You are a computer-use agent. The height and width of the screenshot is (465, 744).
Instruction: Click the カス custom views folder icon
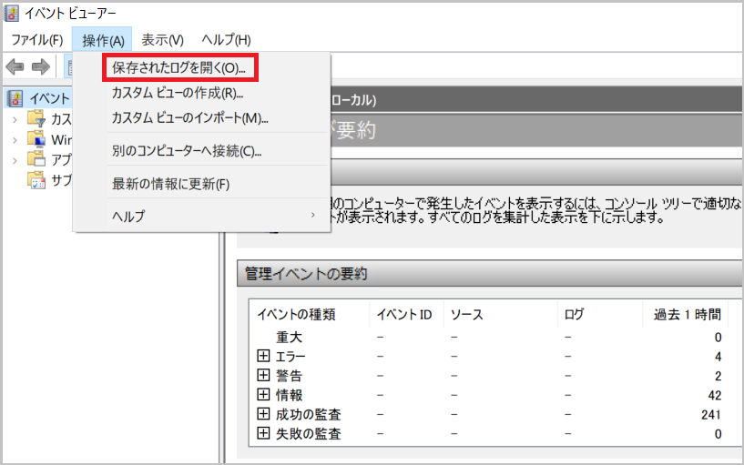tap(36, 118)
